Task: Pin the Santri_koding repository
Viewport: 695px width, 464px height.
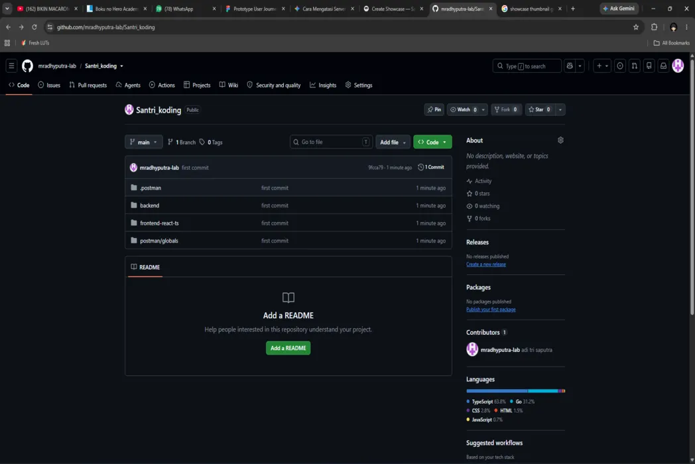Action: pos(434,109)
